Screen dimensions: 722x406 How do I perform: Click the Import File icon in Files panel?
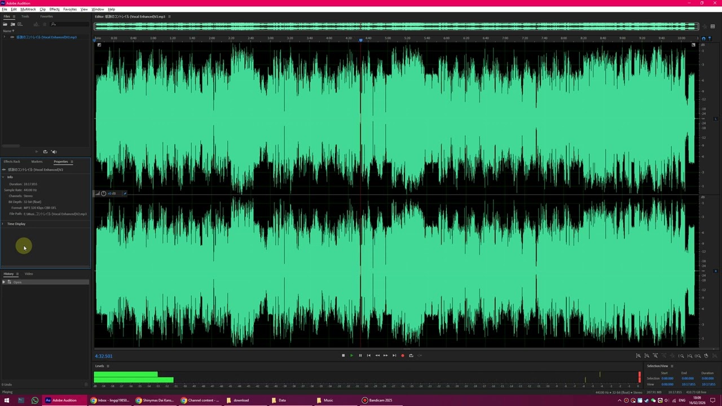click(12, 24)
